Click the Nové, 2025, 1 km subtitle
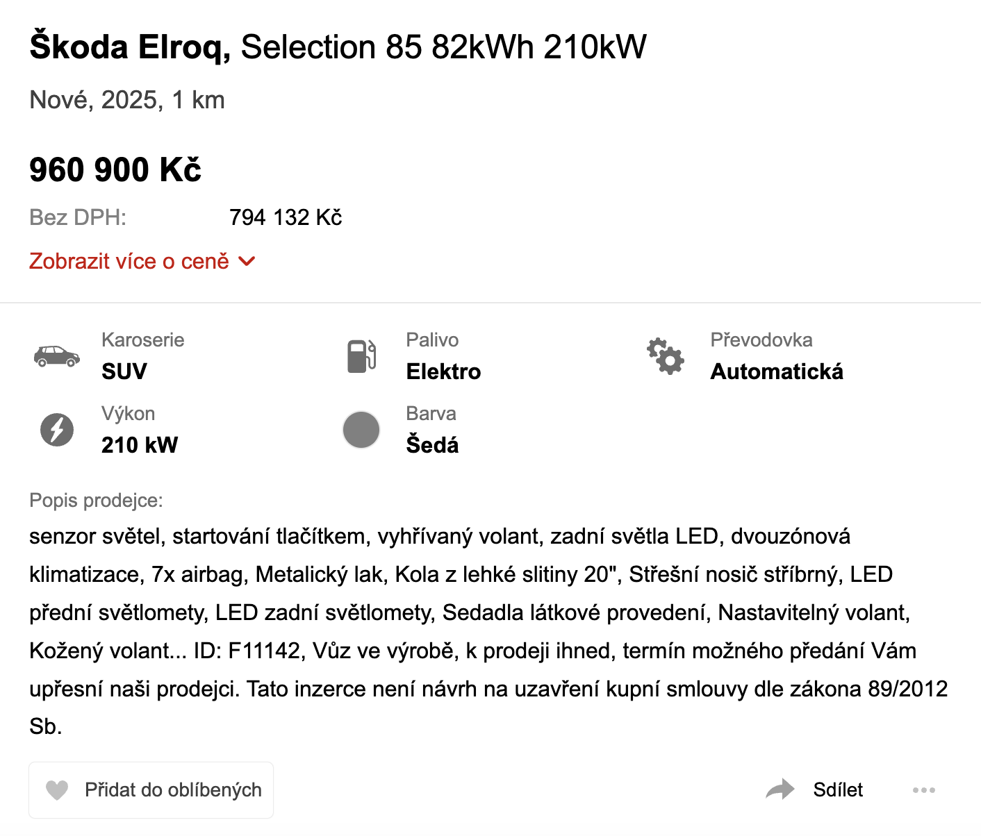Viewport: 981px width, 836px height. [x=127, y=100]
